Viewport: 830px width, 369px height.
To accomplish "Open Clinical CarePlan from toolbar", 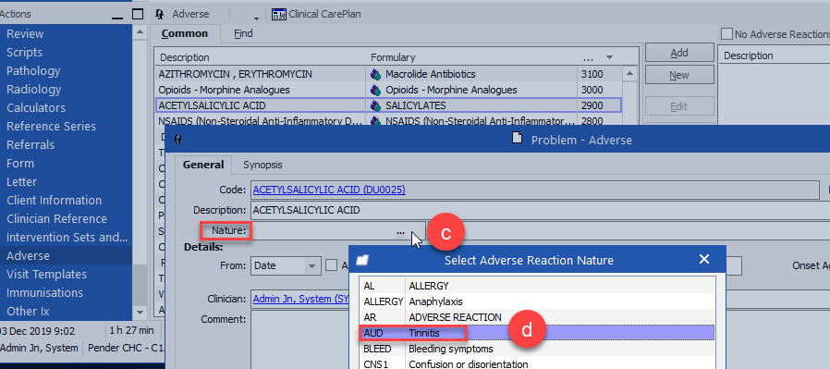I will point(316,14).
